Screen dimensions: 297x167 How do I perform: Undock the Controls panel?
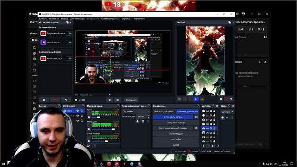coord(198,106)
